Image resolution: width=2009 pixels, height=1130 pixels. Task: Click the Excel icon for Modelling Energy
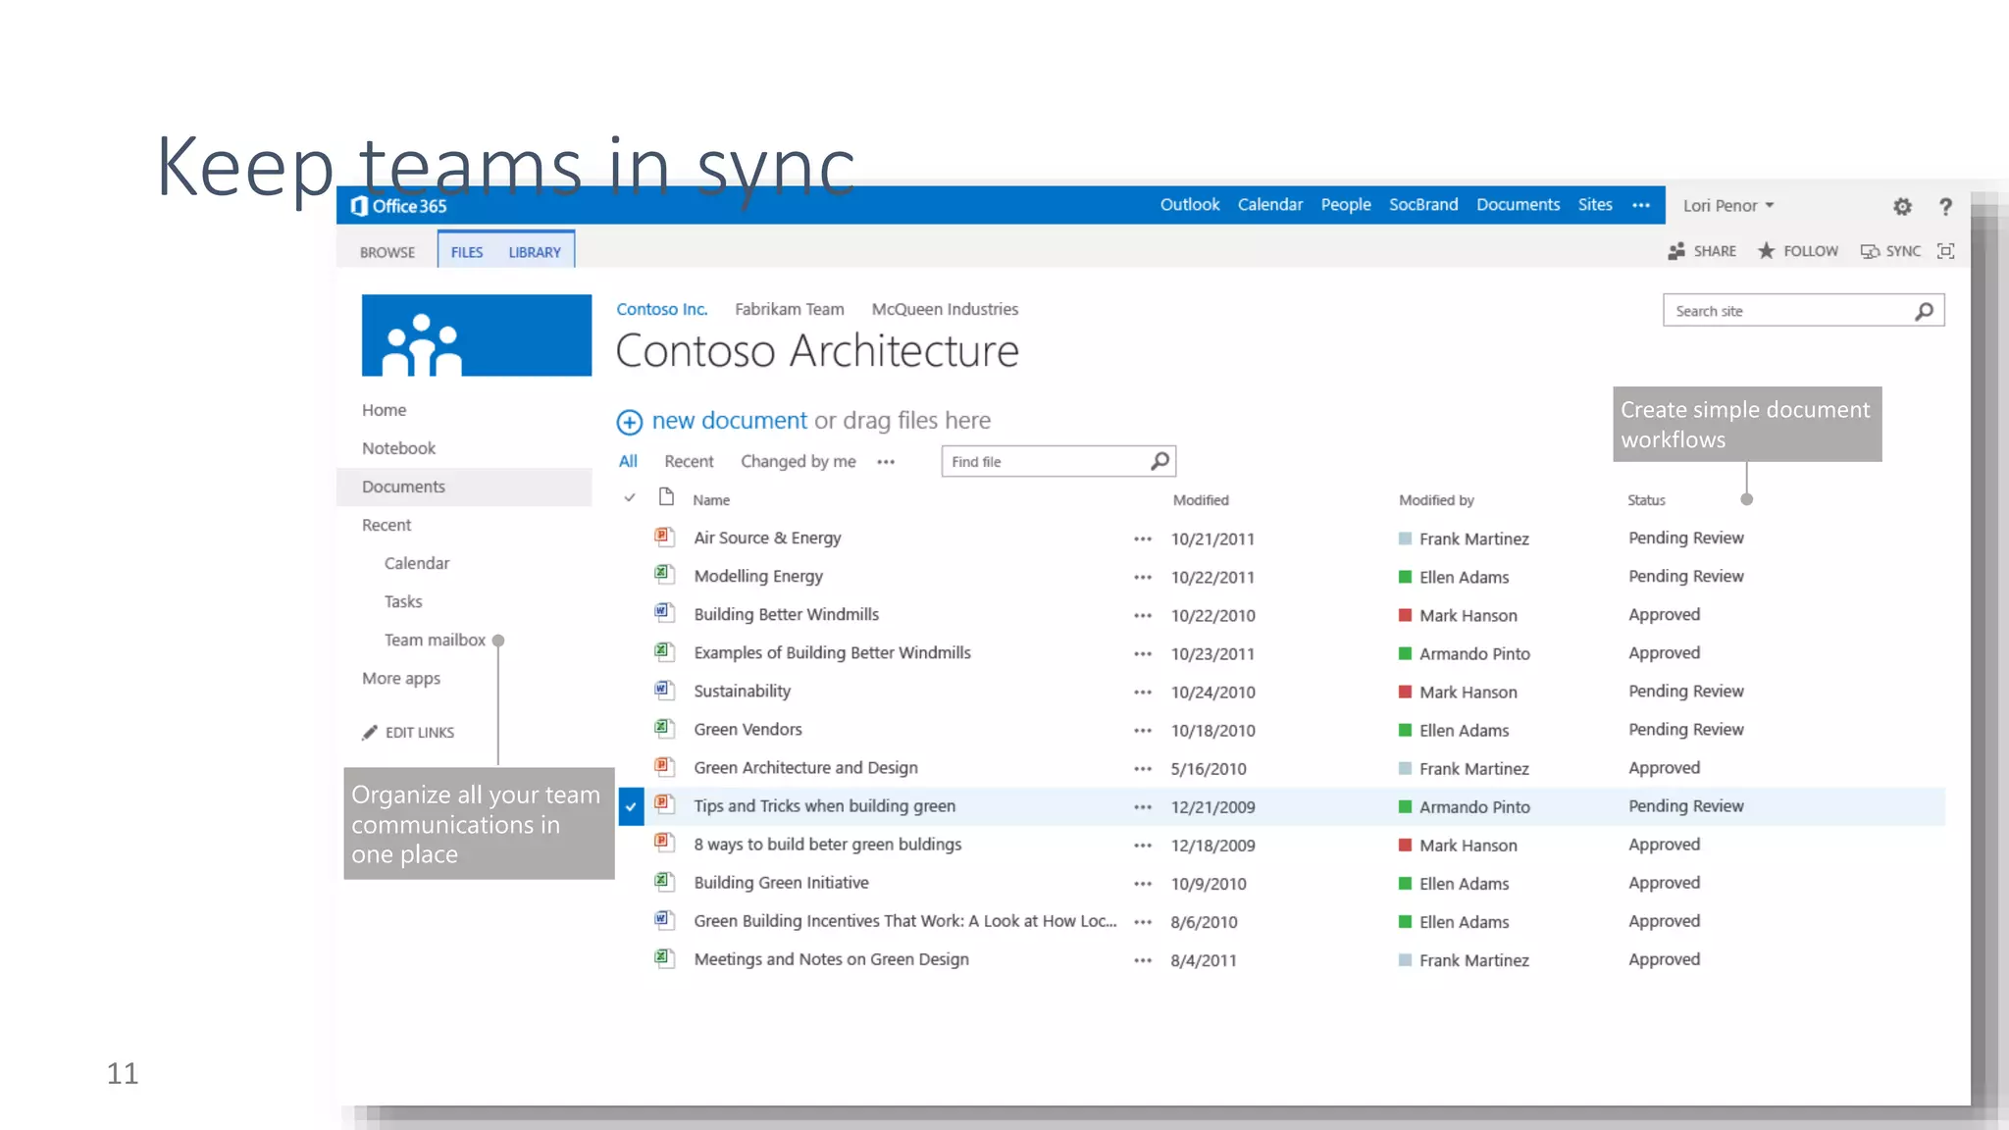(664, 575)
